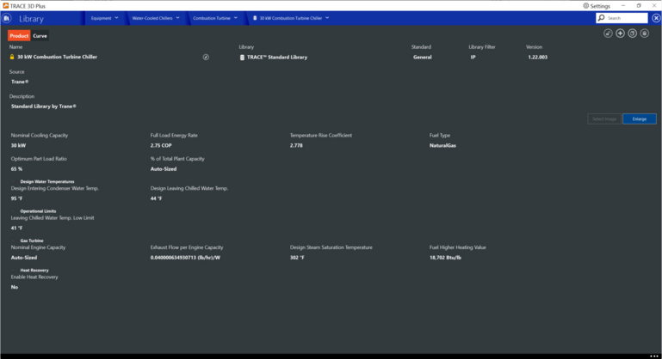662x359 pixels.
Task: Collapse the Gas Turbine section
Action: (x=15, y=240)
